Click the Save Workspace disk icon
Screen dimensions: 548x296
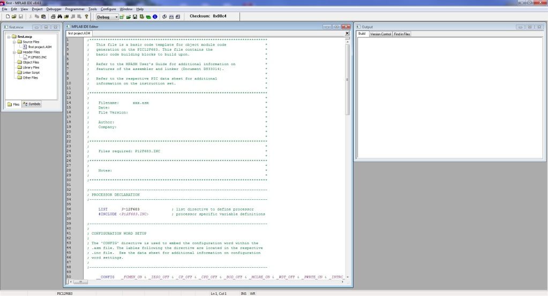(x=135, y=17)
